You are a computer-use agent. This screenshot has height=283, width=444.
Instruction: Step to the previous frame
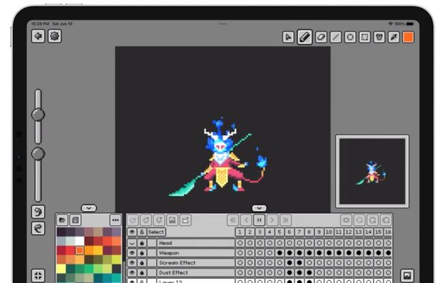click(246, 220)
